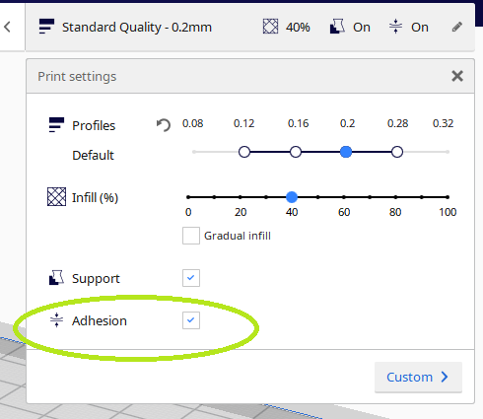The width and height of the screenshot is (483, 419).
Task: Uncheck the Adhesion checkbox
Action: (191, 320)
